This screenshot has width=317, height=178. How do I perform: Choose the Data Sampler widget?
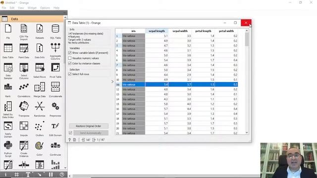click(x=8, y=68)
